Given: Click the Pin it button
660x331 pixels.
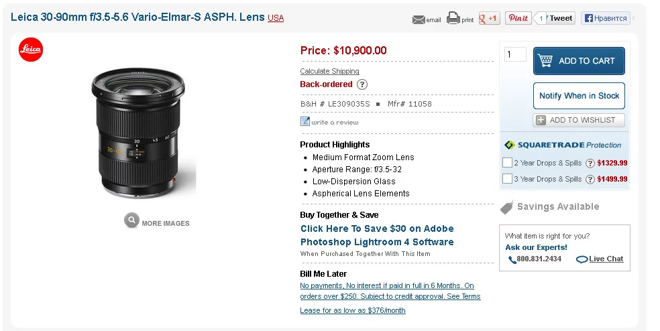Looking at the screenshot, I should coord(518,19).
